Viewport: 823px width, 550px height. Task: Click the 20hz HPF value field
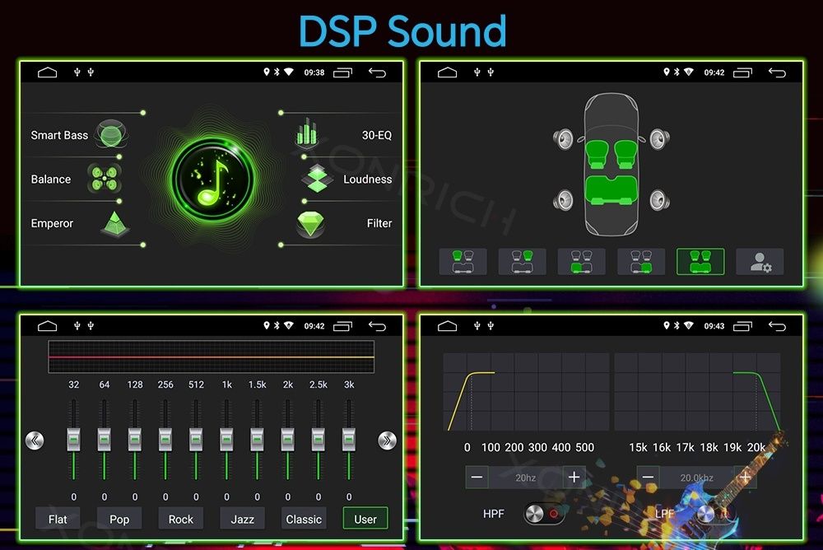tap(525, 477)
